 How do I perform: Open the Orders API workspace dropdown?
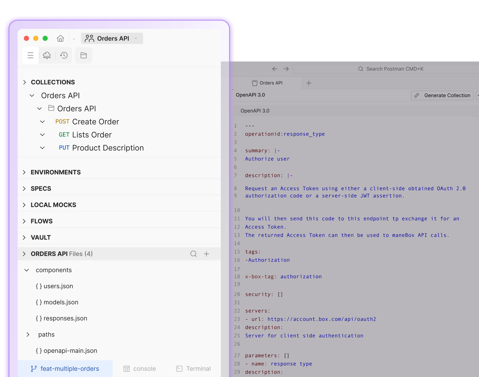click(112, 39)
